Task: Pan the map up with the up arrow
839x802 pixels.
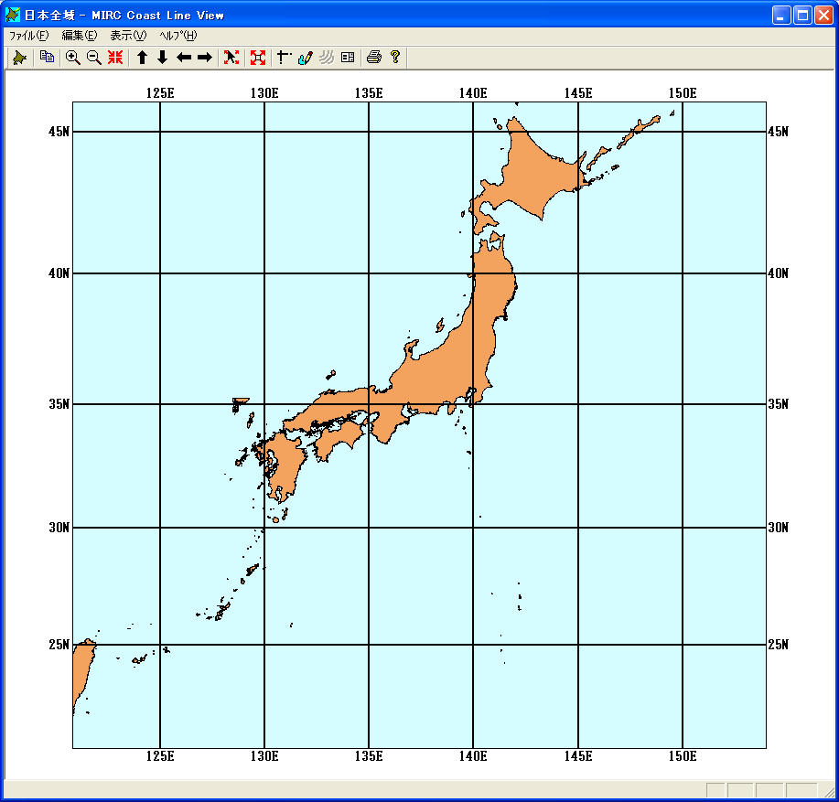Action: [x=142, y=58]
